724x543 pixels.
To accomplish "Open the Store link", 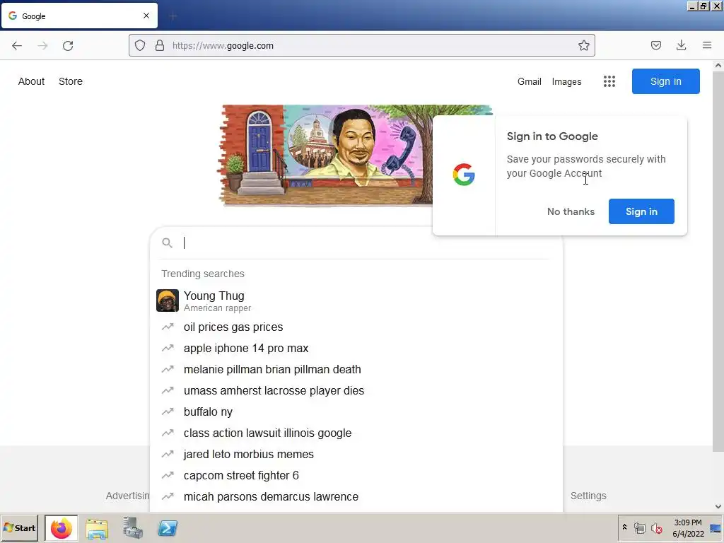I will [x=71, y=82].
